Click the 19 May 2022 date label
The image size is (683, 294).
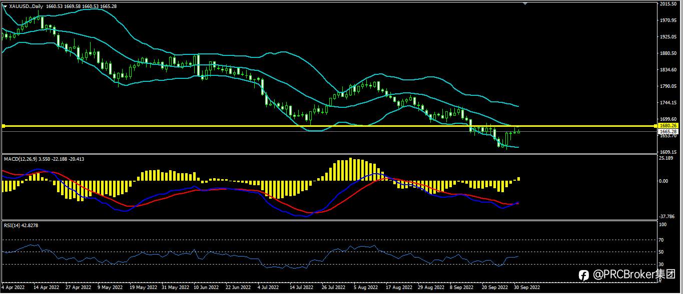(144, 288)
